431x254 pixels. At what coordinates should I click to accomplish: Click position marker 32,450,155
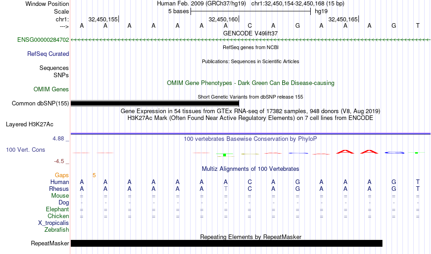tap(103, 19)
